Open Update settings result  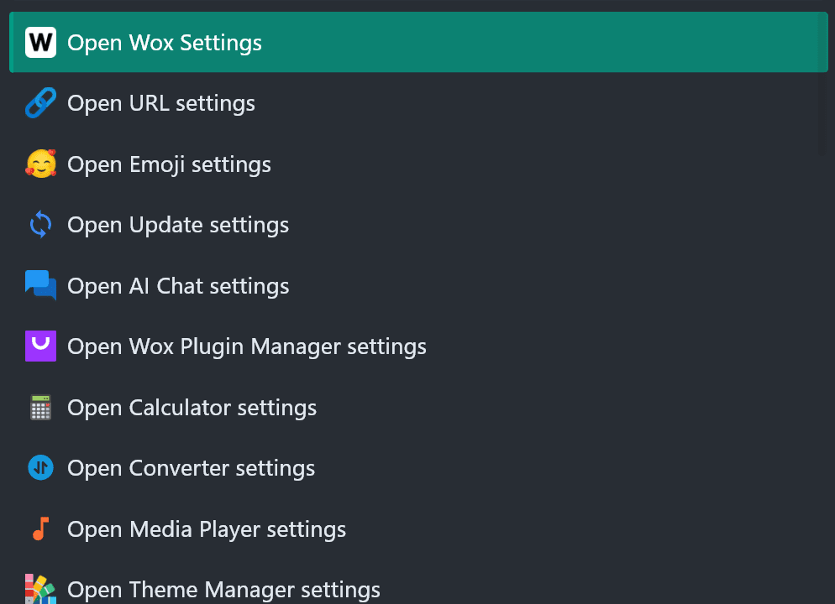418,224
